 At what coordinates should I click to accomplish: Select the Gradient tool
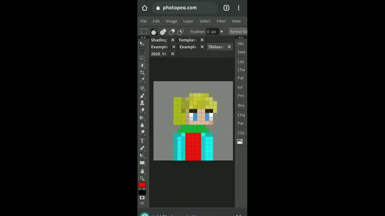[142, 118]
